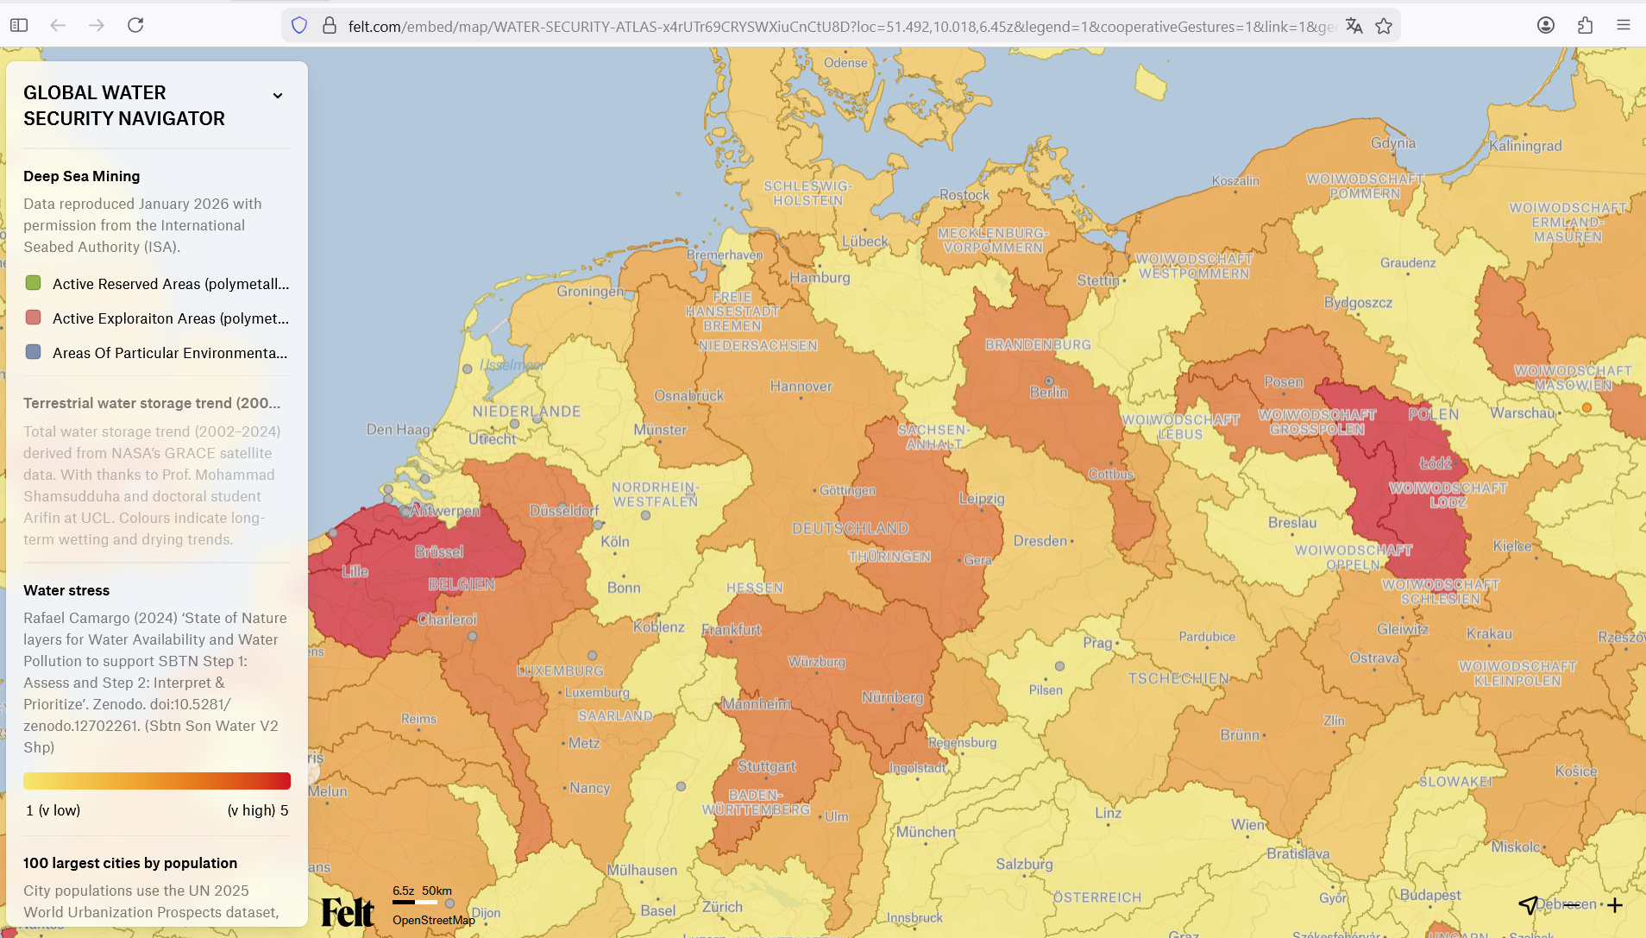The height and width of the screenshot is (938, 1646).
Task: Toggle the browser sidebar panel
Action: coord(19,26)
